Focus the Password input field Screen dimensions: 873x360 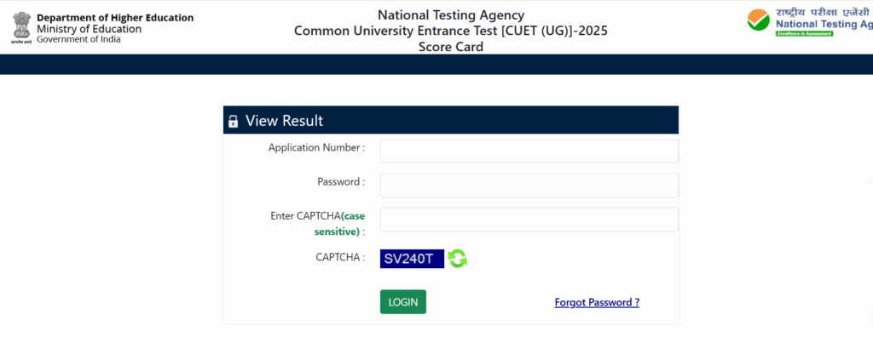coord(529,186)
